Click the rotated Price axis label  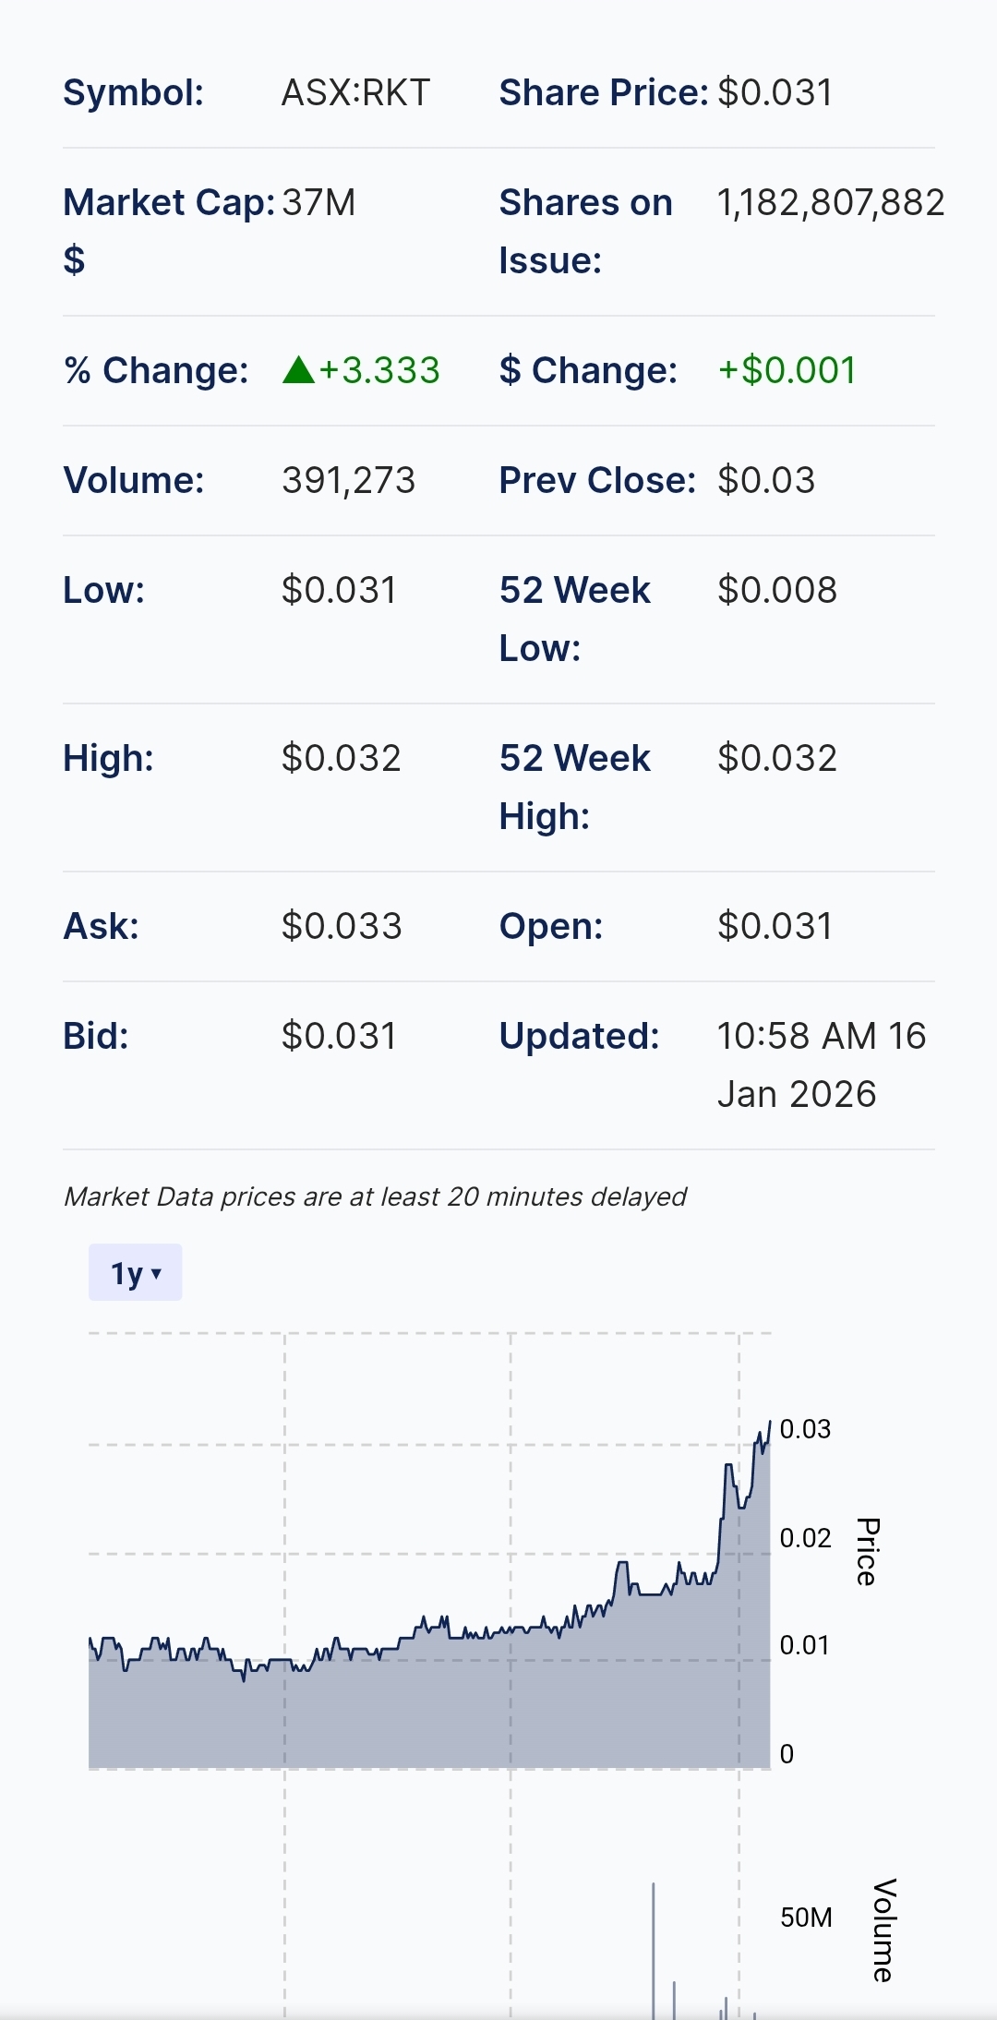click(x=866, y=1551)
